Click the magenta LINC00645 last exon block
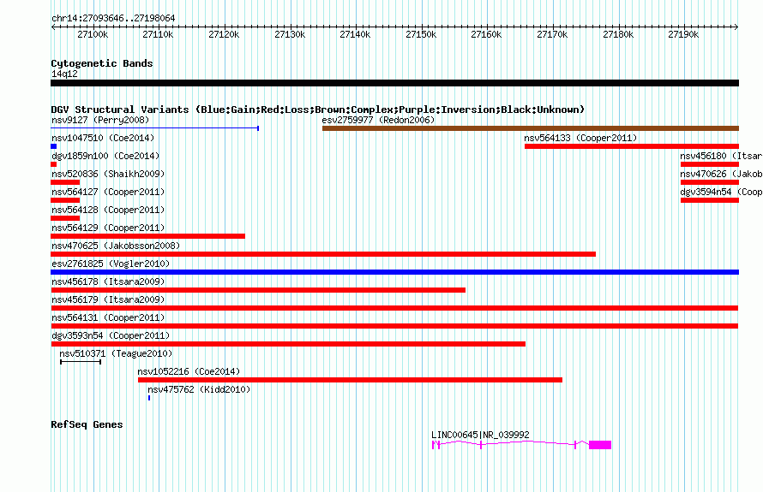This screenshot has width=763, height=492. (x=600, y=445)
